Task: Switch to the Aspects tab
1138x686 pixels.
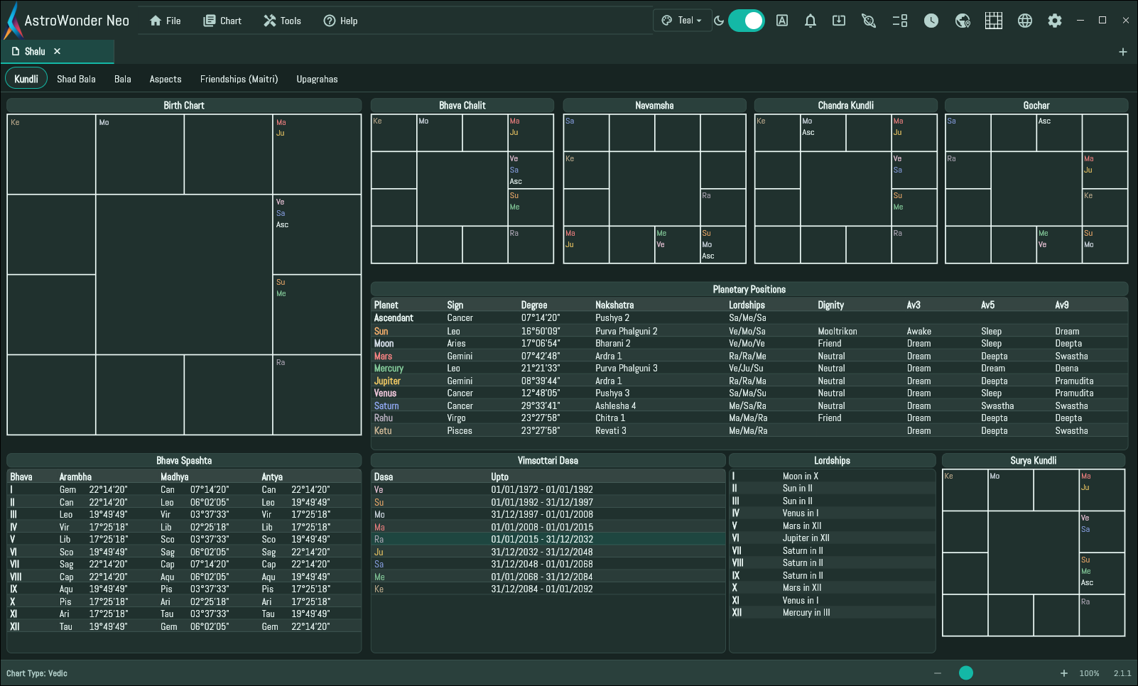Action: [x=166, y=79]
